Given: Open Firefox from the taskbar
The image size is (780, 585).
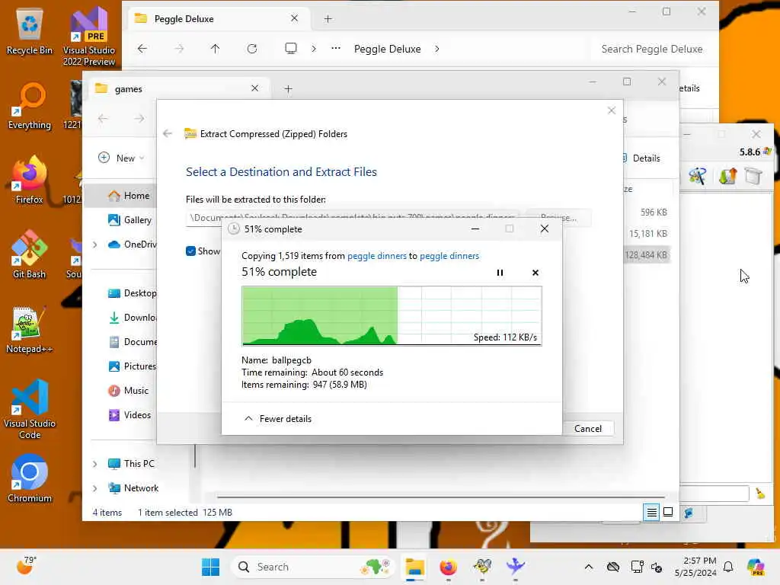Looking at the screenshot, I should pos(448,567).
